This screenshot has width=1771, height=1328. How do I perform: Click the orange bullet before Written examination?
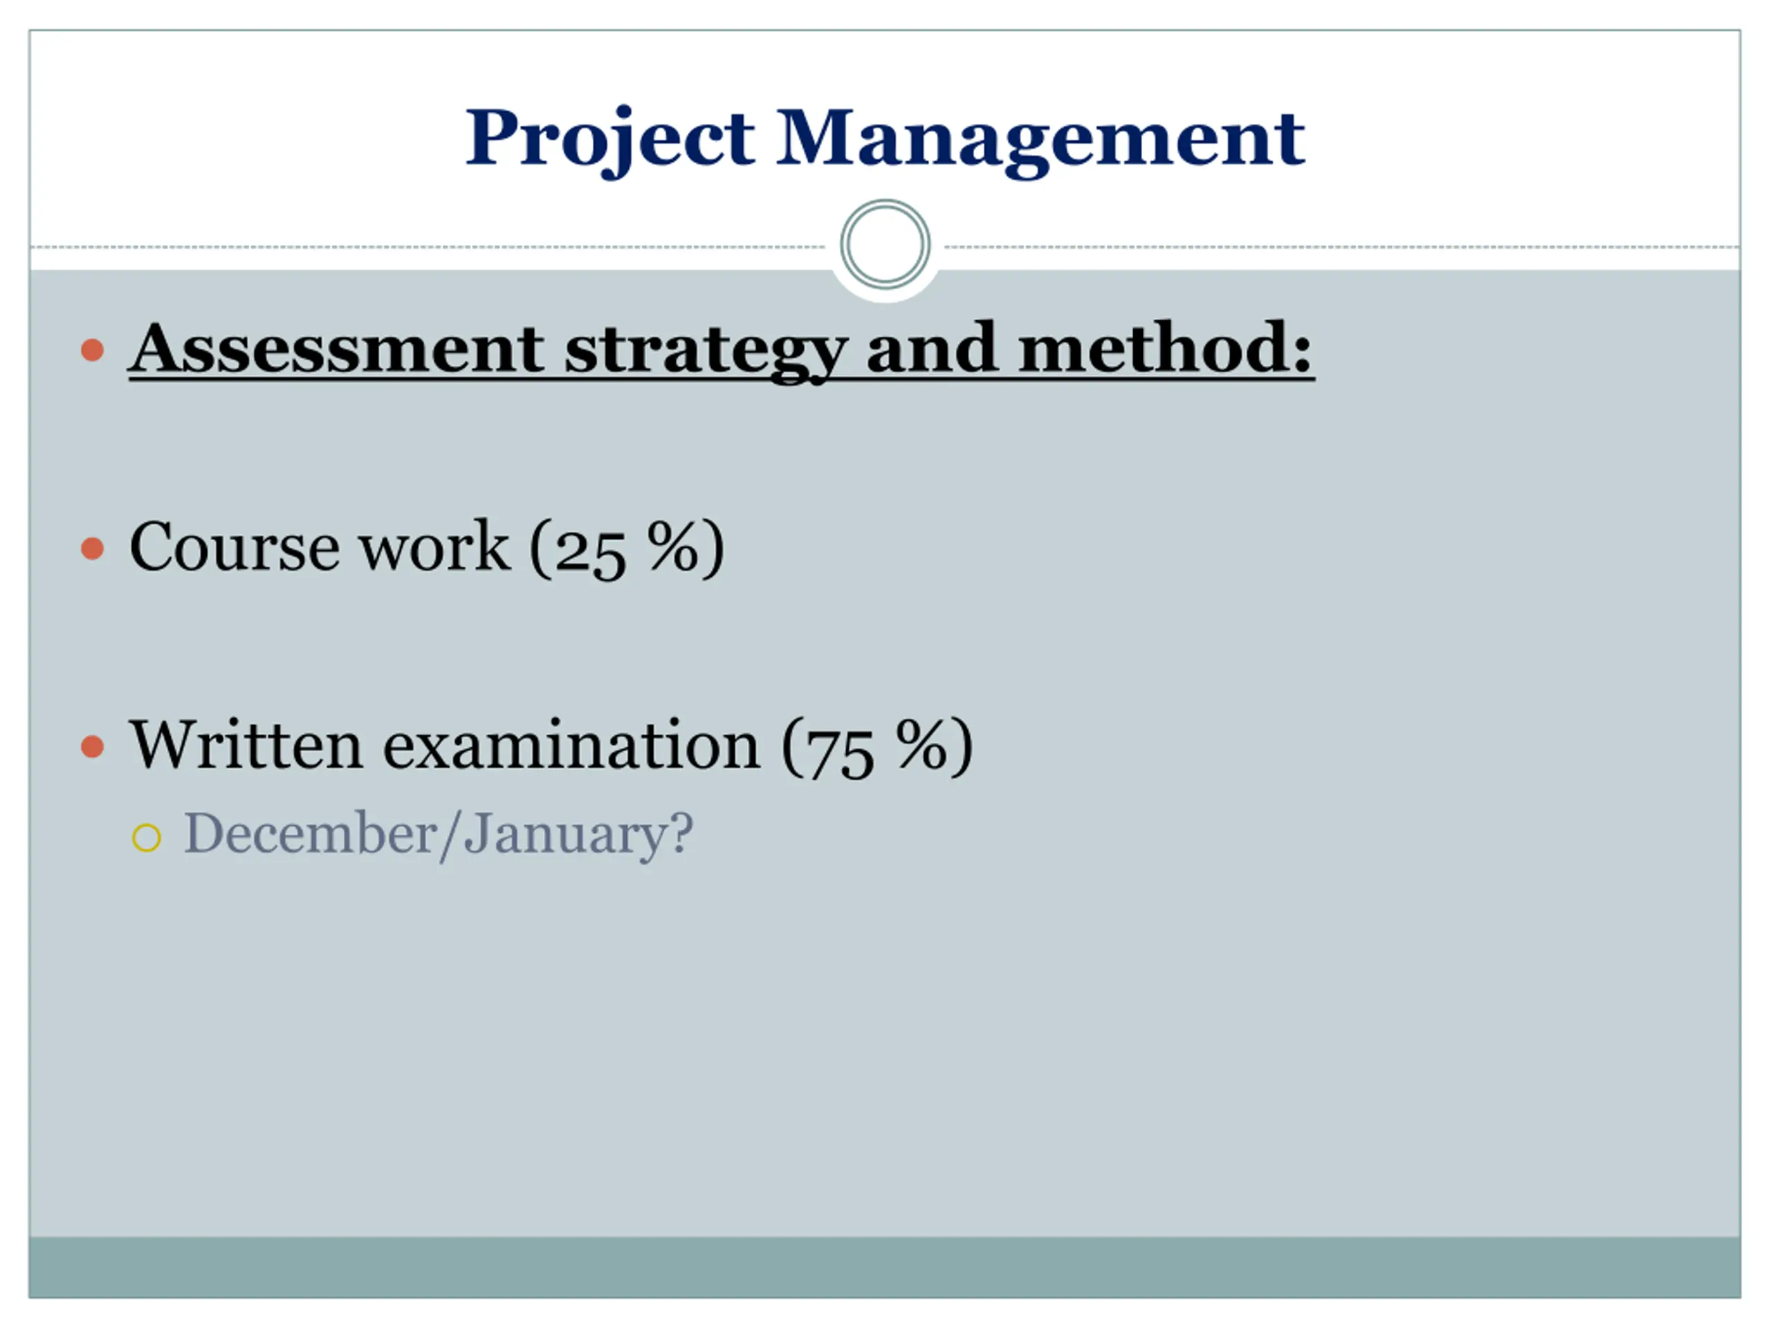tap(93, 747)
